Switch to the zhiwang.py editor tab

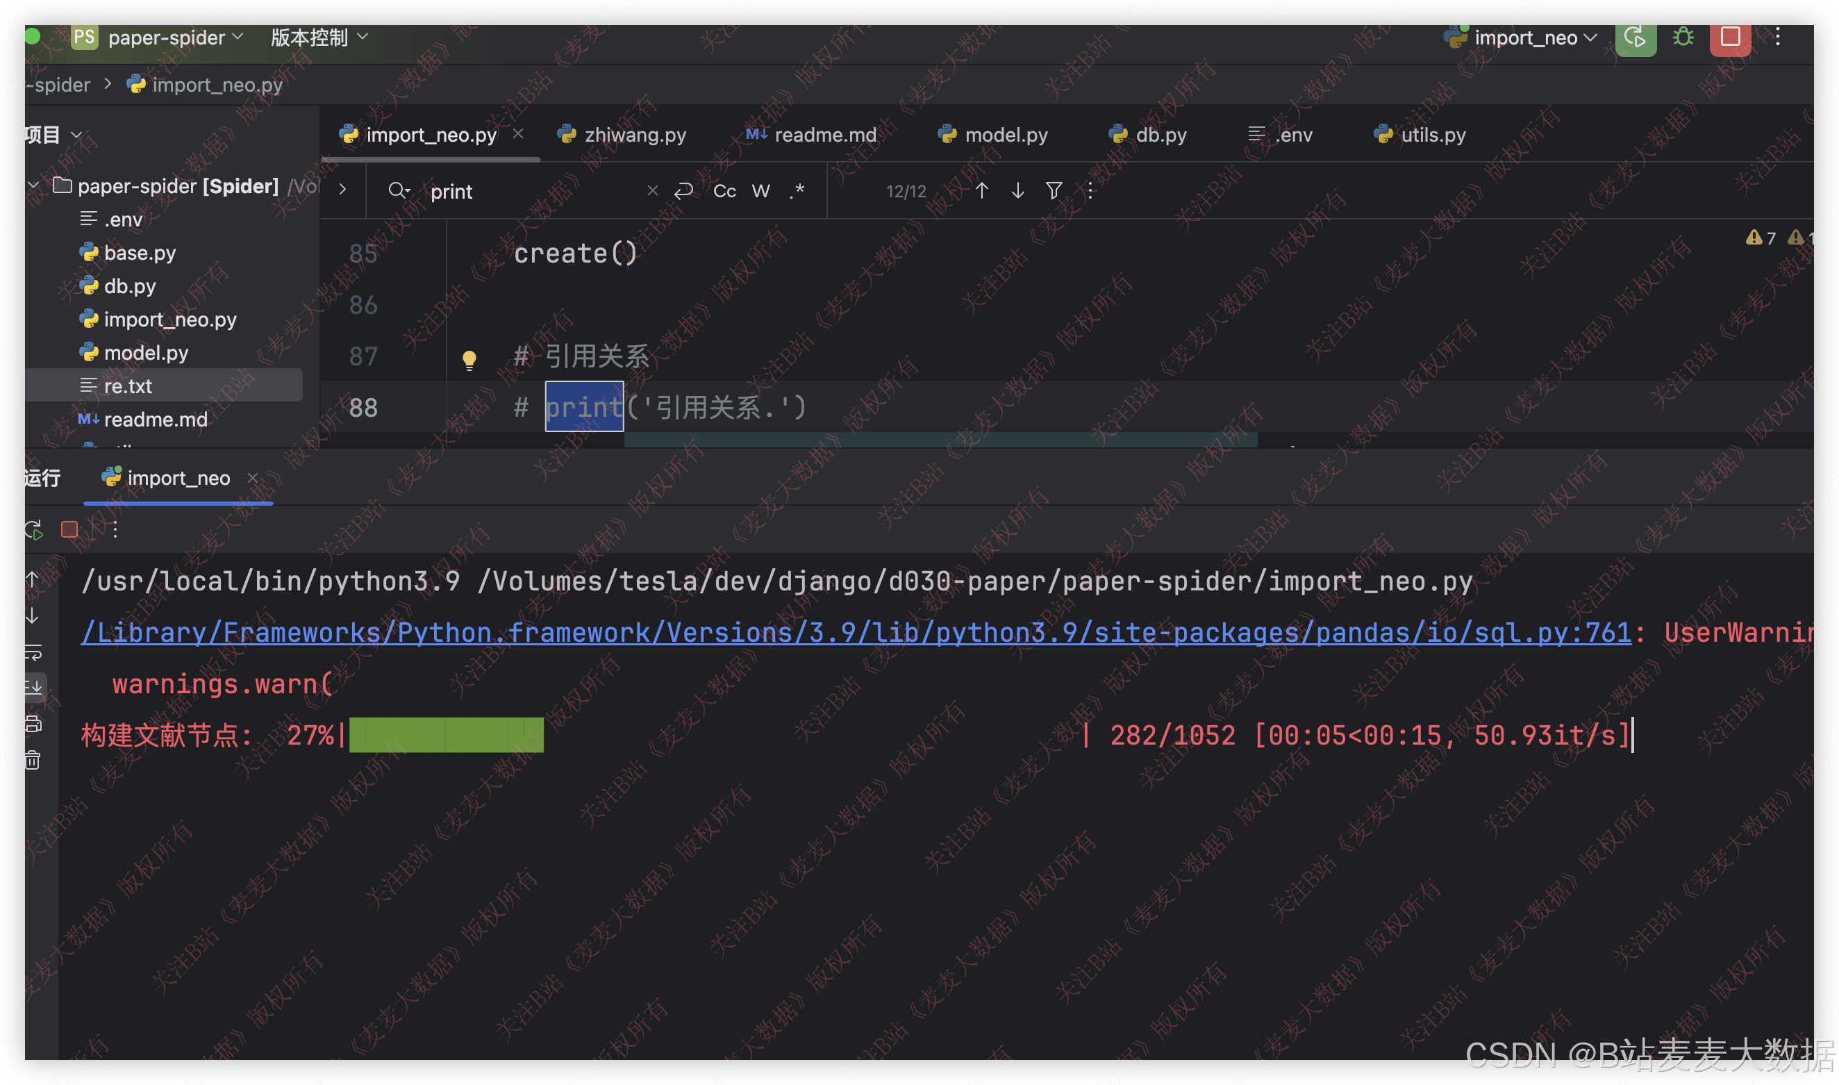click(x=635, y=135)
